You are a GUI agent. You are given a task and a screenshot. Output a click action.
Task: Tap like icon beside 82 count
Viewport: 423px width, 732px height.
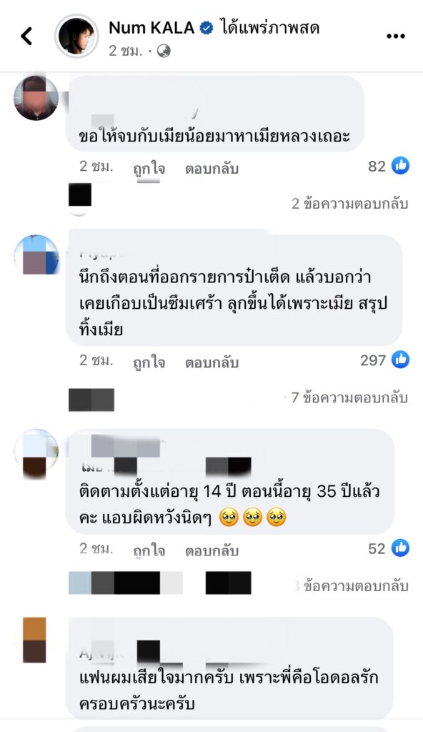point(400,166)
